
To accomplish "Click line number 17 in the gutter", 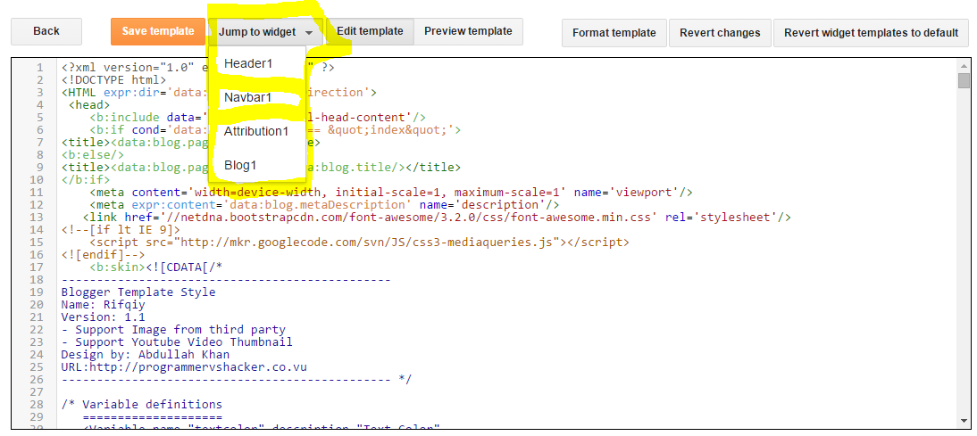I will [36, 267].
